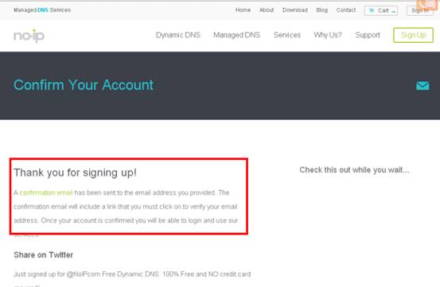Open the Support menu item
440x287 pixels.
pos(368,35)
